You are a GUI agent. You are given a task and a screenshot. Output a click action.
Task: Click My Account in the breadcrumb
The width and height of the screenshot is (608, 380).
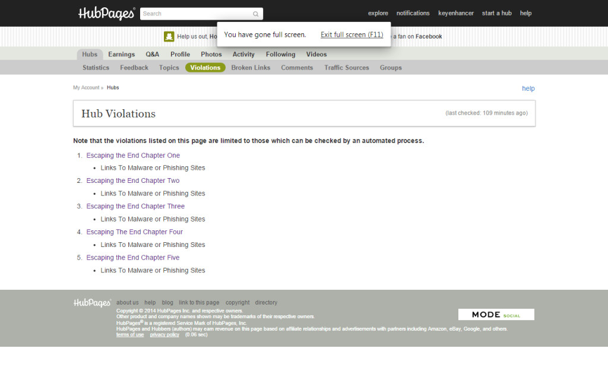(86, 88)
